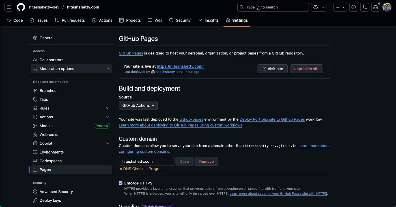396x207 pixels.
Task: Open the Actions repository tab
Action: tap(102, 20)
